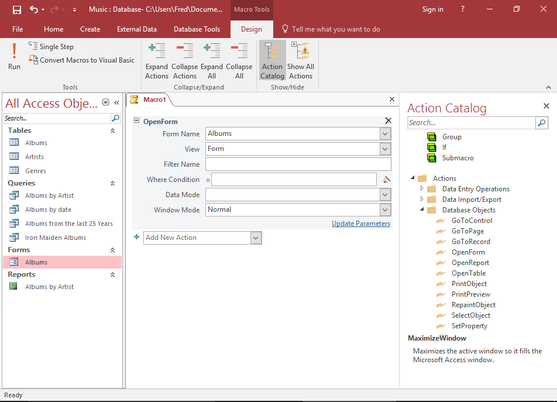Image resolution: width=557 pixels, height=402 pixels.
Task: Select the Albums by Artist report
Action: point(49,287)
